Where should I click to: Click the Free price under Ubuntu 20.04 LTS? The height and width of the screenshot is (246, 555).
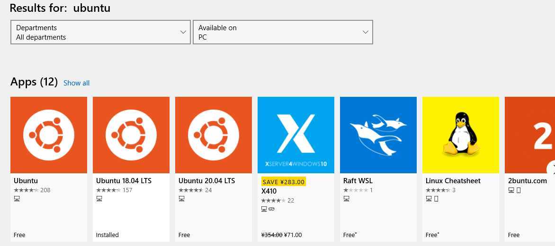pos(184,235)
